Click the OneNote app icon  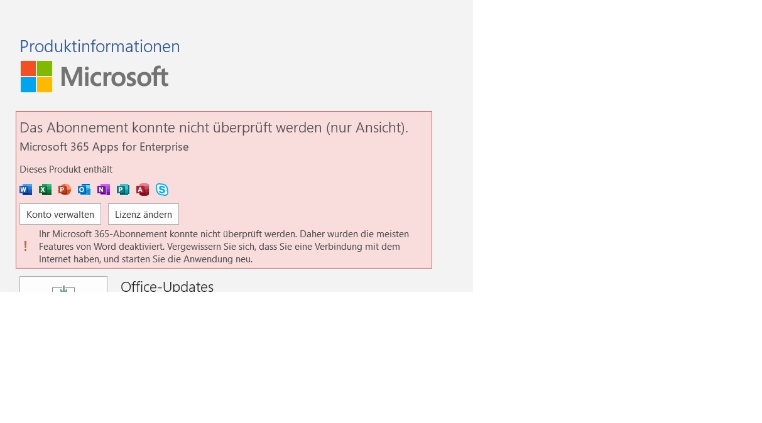pyautogui.click(x=104, y=190)
